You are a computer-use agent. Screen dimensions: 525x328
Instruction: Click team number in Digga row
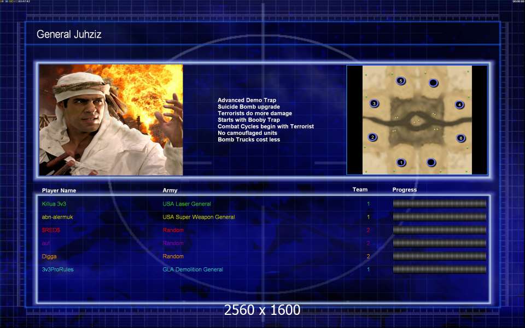(x=368, y=256)
